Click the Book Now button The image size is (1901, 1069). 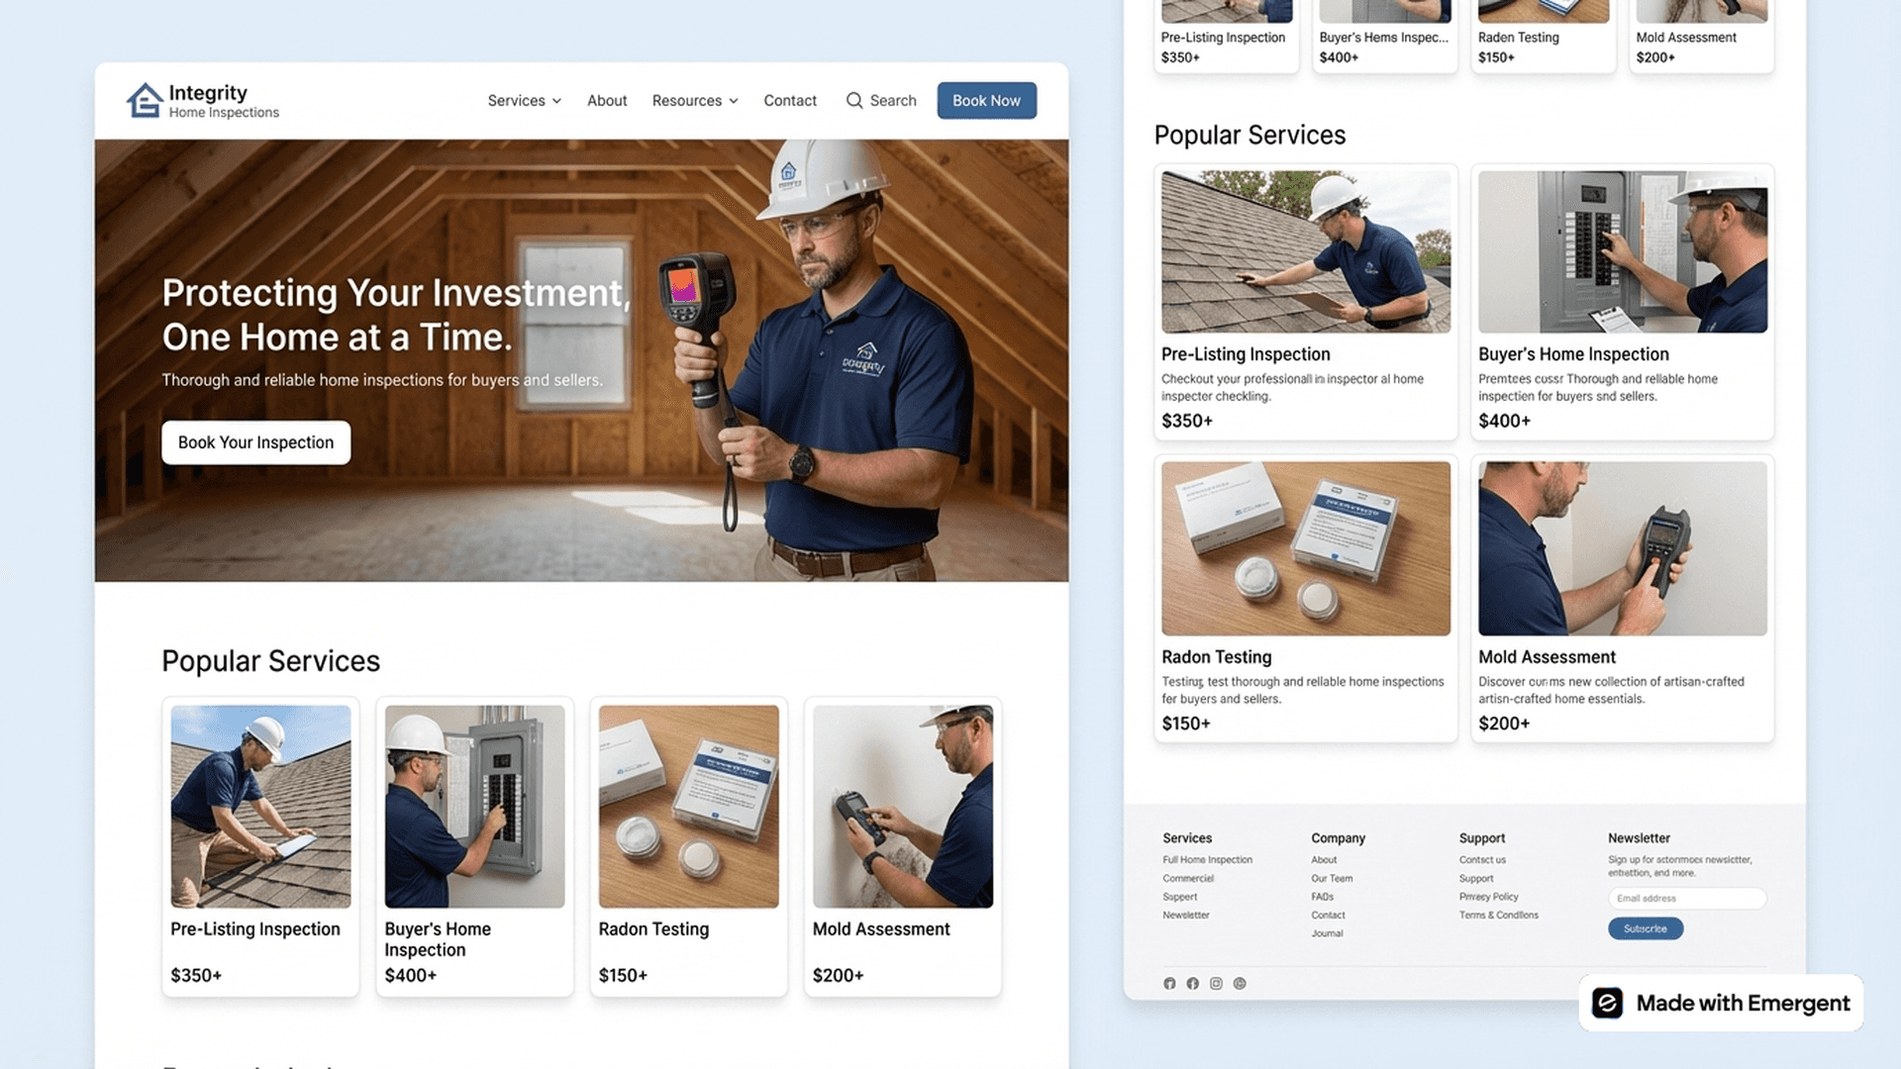[x=986, y=100]
